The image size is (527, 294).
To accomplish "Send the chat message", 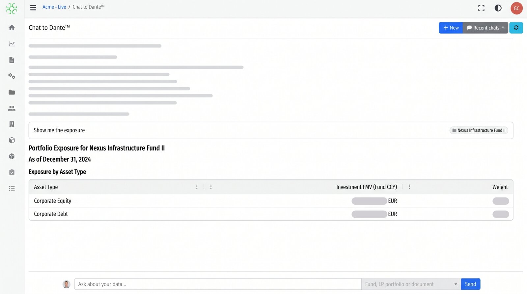I will click(470, 284).
